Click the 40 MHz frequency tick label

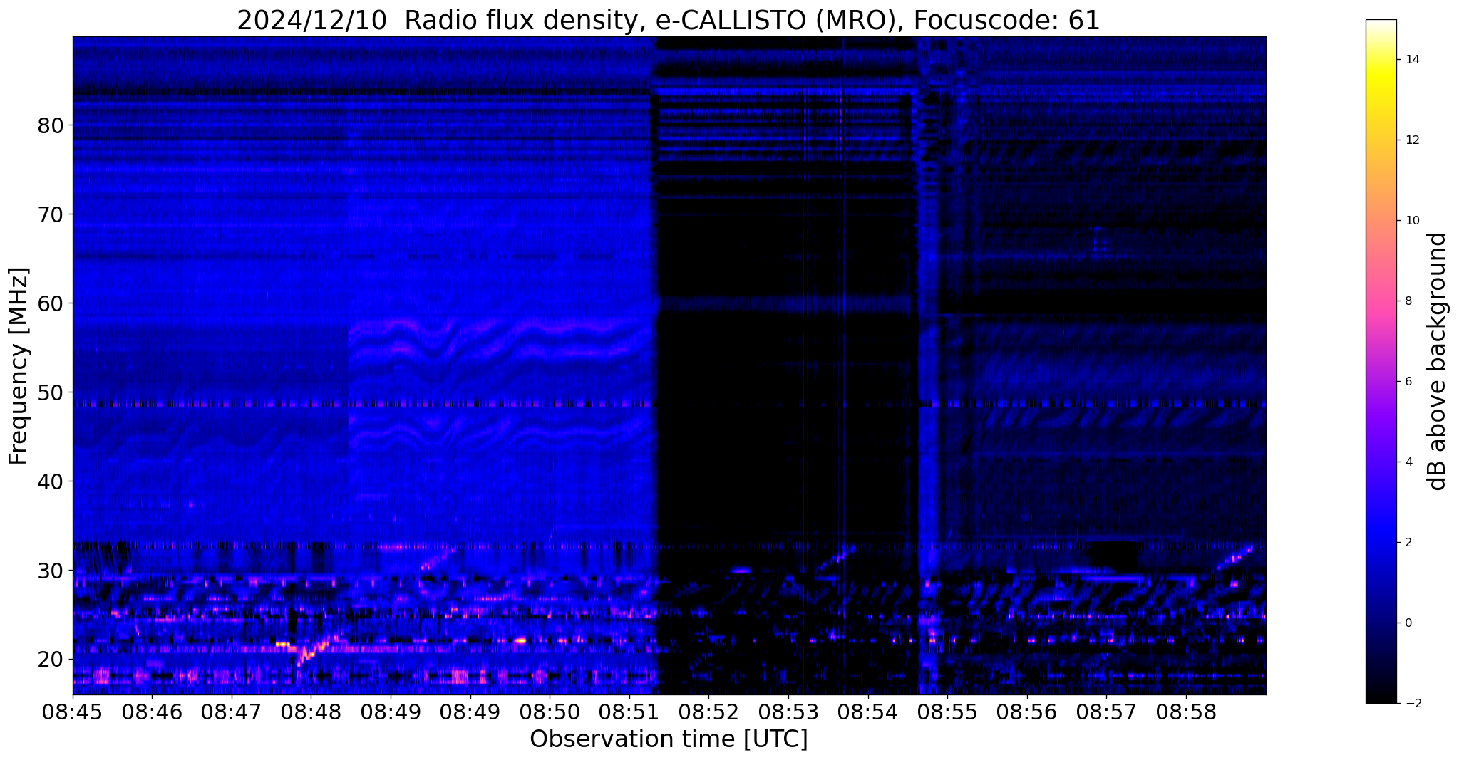click(50, 481)
